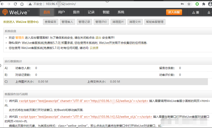This screenshot has height=128, width=212.
Task: Click the 欢迎进入 WeLive 管理中心 heading
Action: pos(21,22)
